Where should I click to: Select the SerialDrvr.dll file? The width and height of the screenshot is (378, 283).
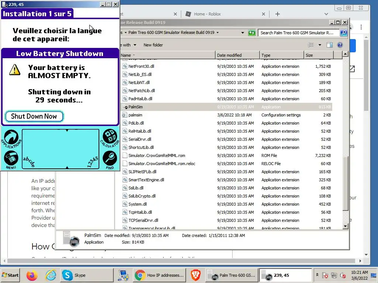(140, 139)
